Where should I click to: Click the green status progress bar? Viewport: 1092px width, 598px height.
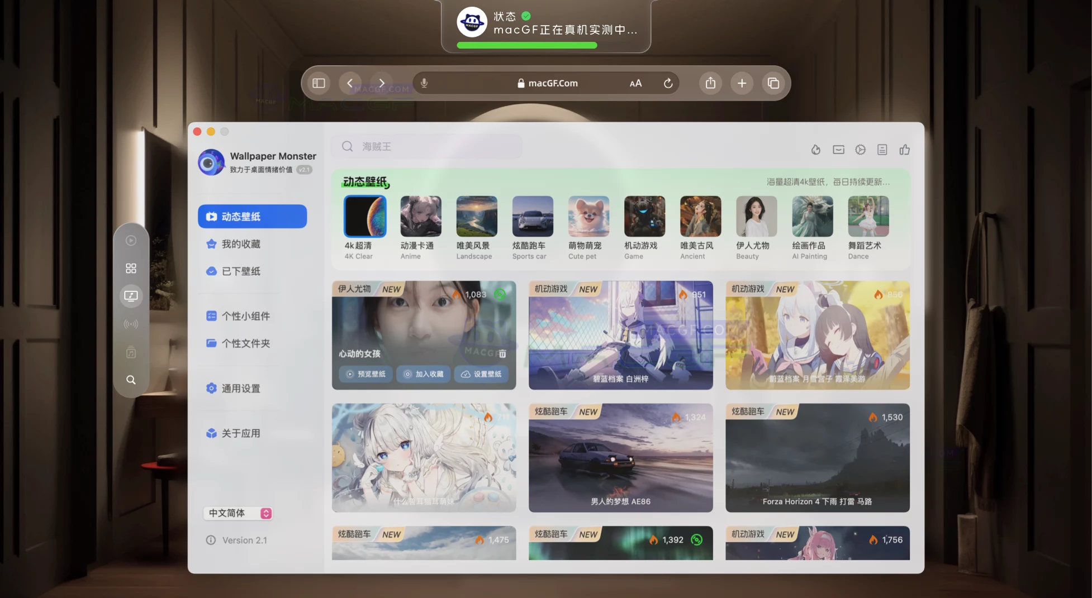526,45
